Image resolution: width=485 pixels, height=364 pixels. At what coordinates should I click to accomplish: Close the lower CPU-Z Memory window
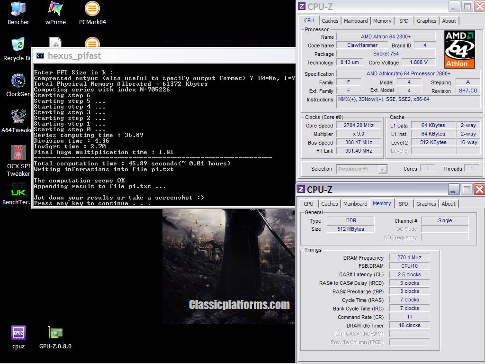click(x=479, y=189)
